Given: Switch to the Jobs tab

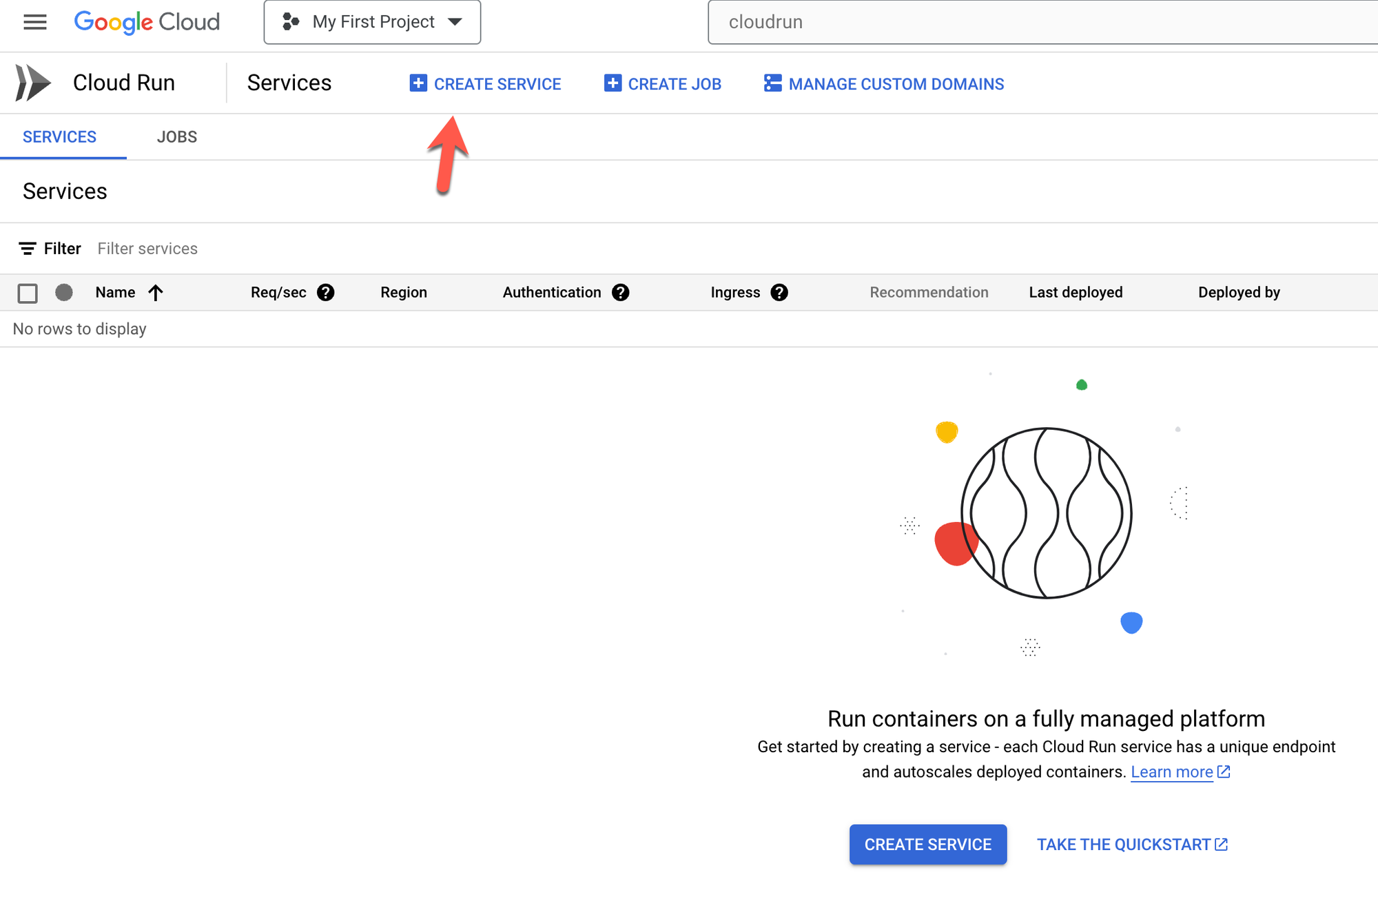Looking at the screenshot, I should (x=177, y=137).
